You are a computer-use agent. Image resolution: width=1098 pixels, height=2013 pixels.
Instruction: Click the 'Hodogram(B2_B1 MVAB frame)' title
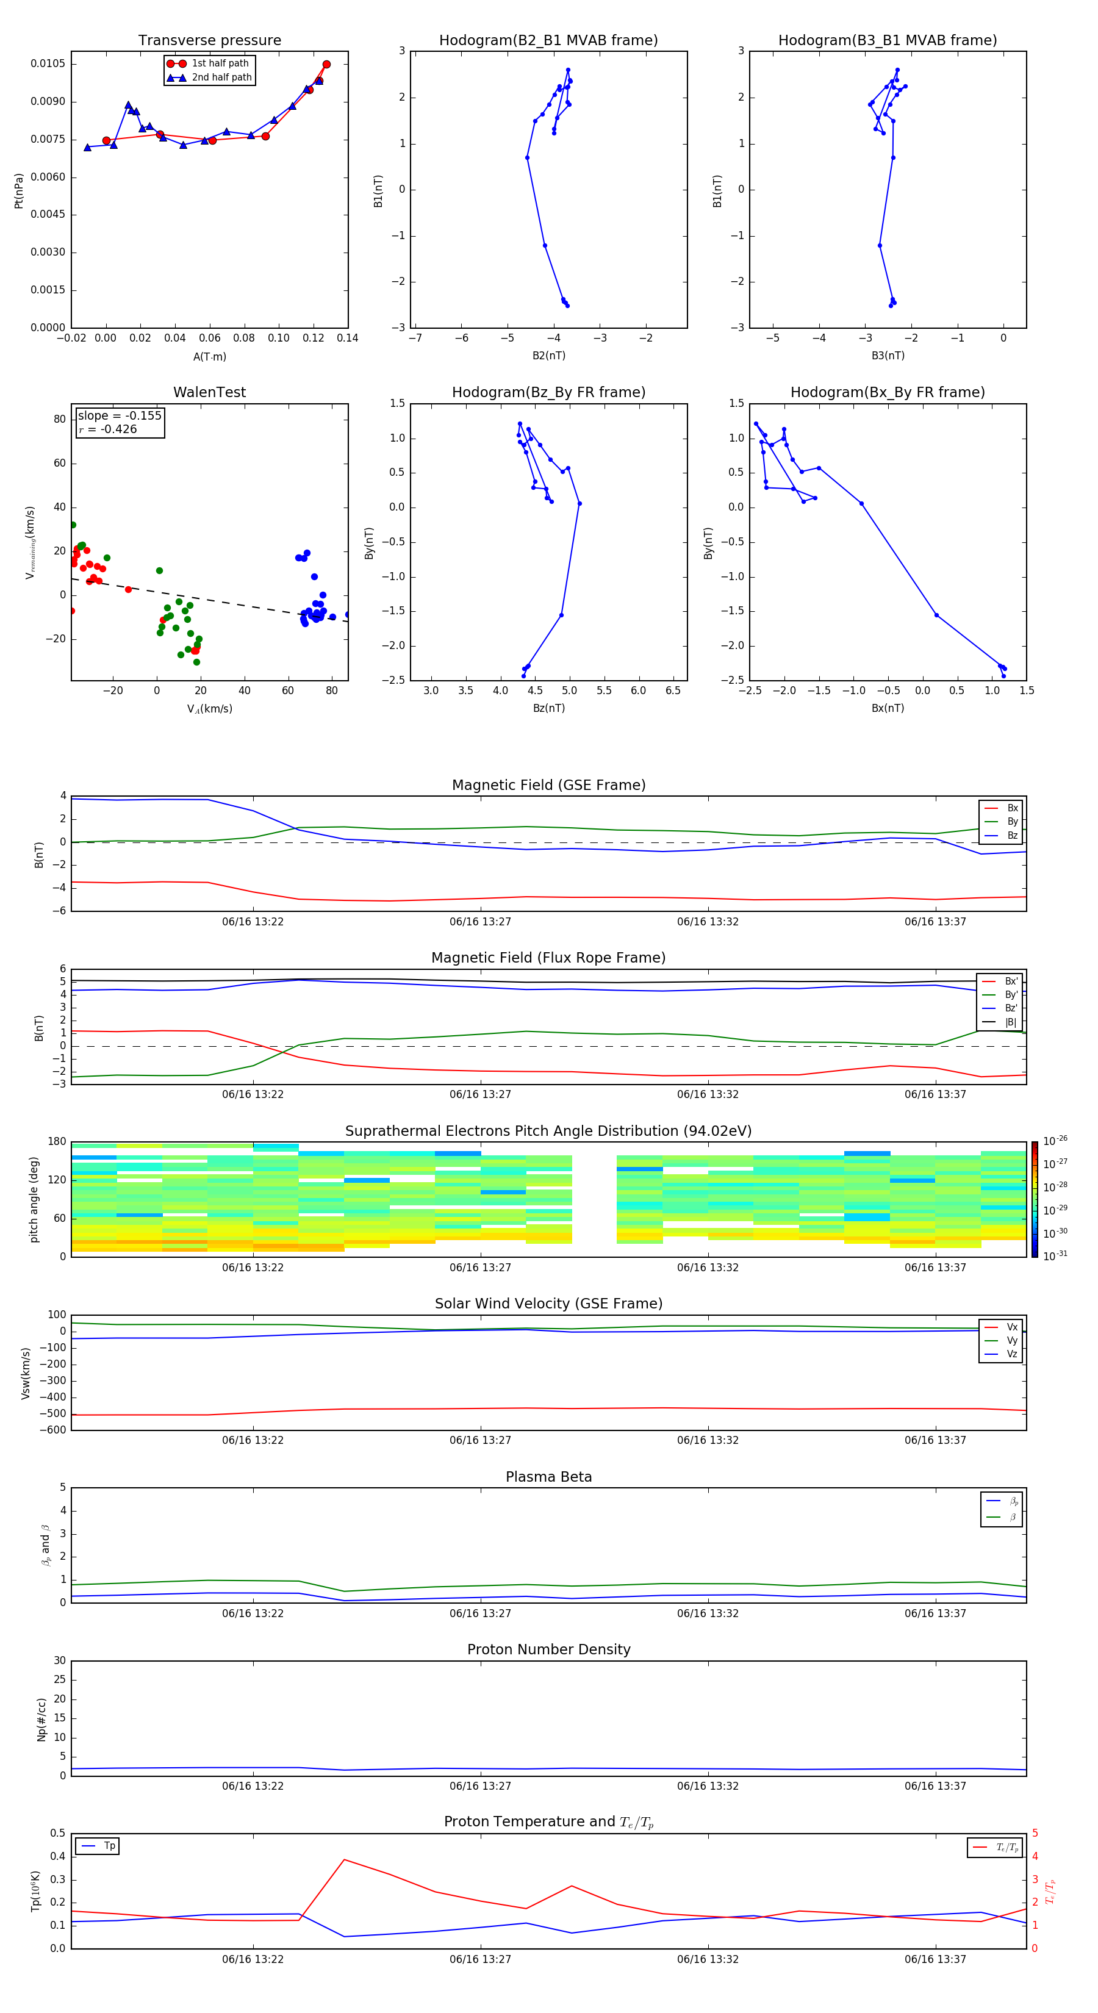[548, 40]
